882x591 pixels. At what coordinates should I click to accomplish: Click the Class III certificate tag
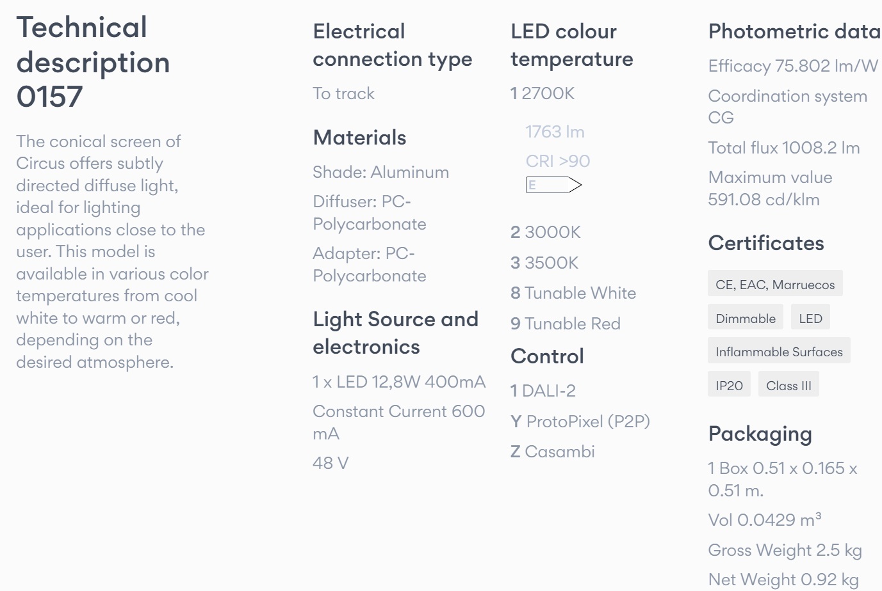pos(788,386)
